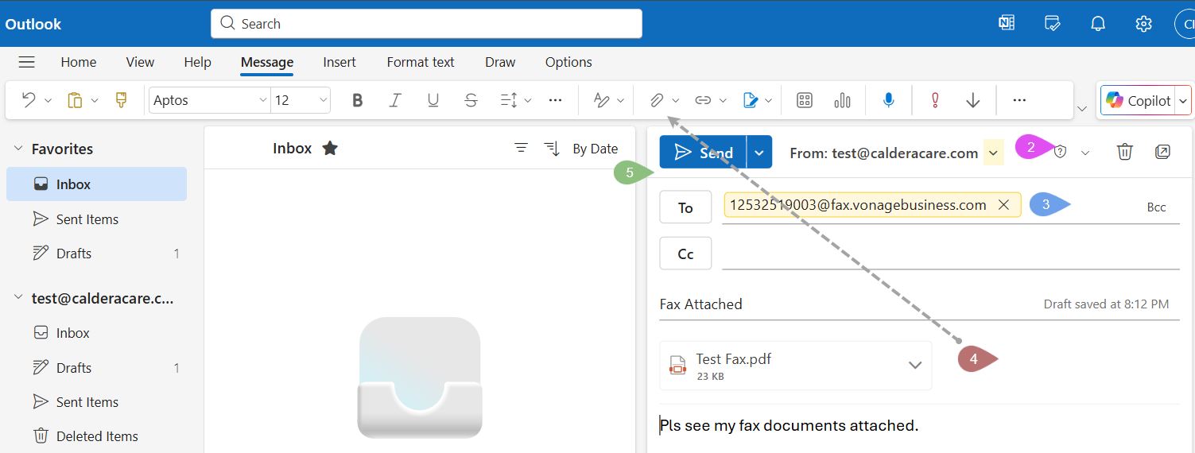Screen dimensions: 1195x453
Task: Toggle Underline formatting
Action: [433, 100]
